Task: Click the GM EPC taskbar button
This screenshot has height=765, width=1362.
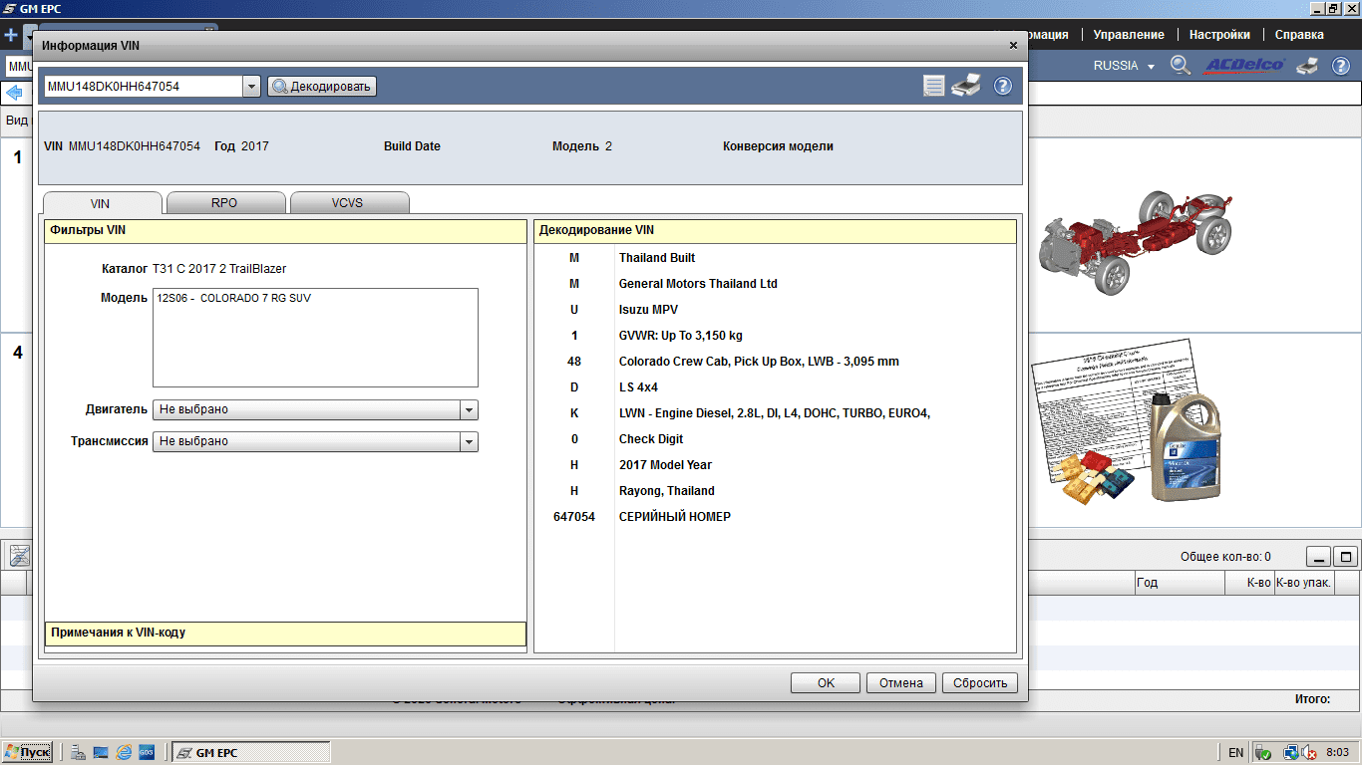Action: [x=250, y=752]
